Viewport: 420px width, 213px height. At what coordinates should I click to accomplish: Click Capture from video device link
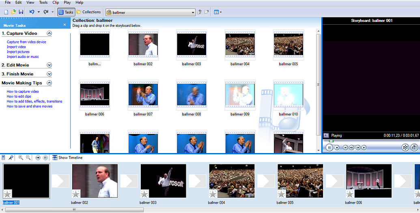click(x=26, y=42)
